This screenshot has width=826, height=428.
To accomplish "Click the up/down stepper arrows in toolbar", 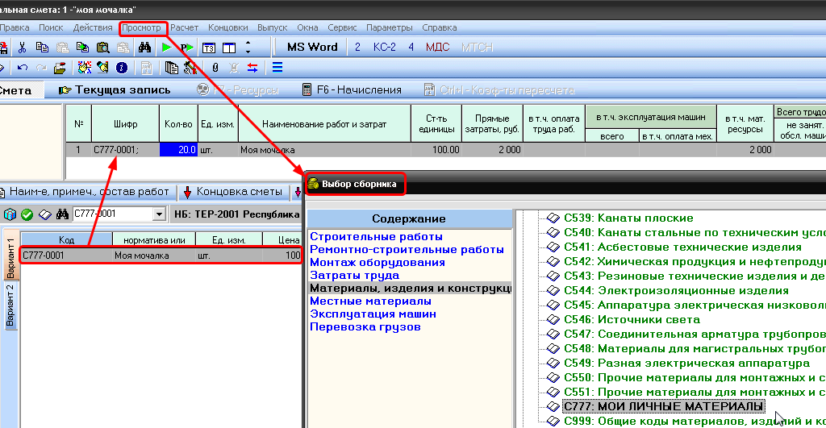I will [248, 48].
